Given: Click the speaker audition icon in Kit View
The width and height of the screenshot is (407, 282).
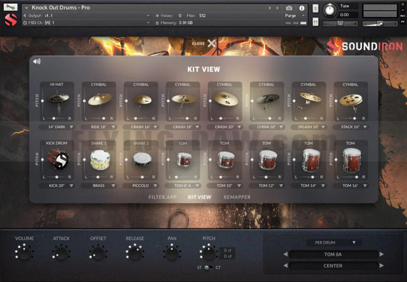Looking at the screenshot, I should click(x=36, y=61).
